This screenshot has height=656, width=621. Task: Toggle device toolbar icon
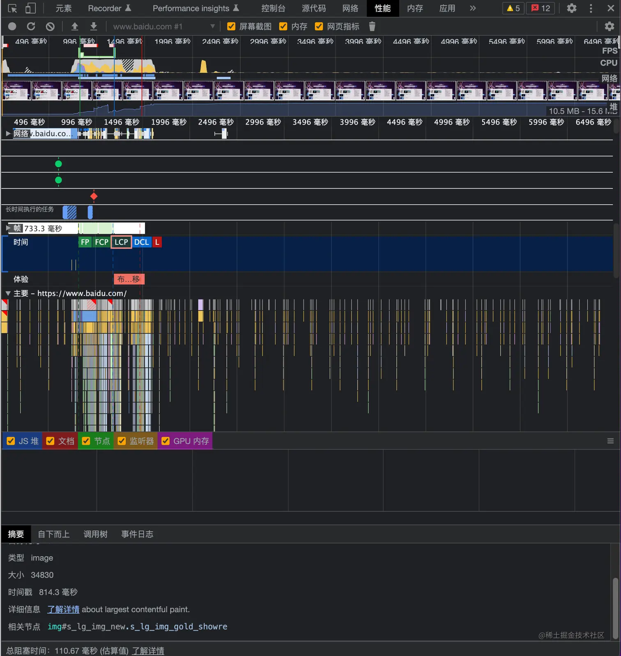coord(31,8)
